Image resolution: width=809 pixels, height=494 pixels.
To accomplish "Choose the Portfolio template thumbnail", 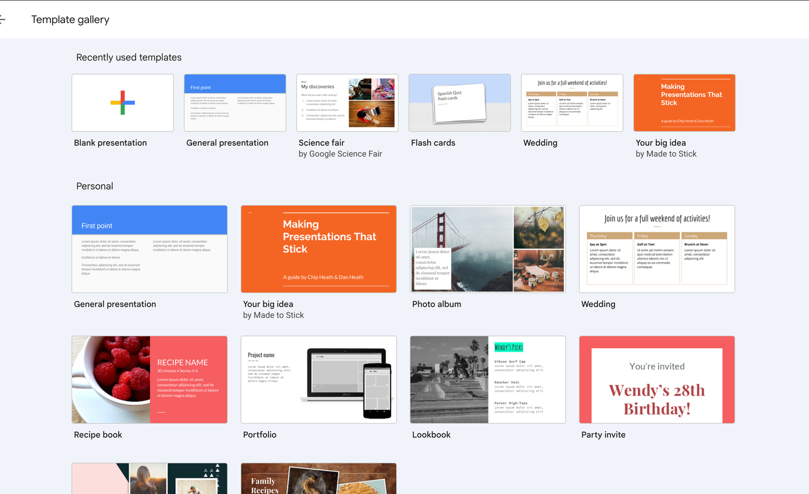I will (x=319, y=379).
